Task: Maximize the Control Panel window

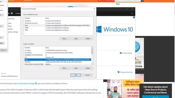Action: tap(127, 9)
